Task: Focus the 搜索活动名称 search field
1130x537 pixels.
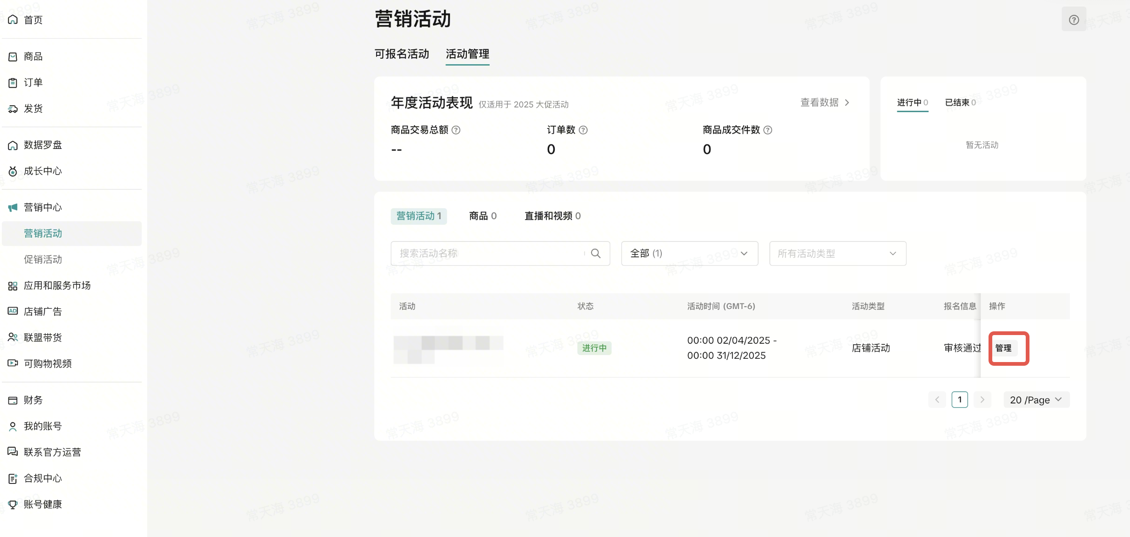Action: [489, 253]
